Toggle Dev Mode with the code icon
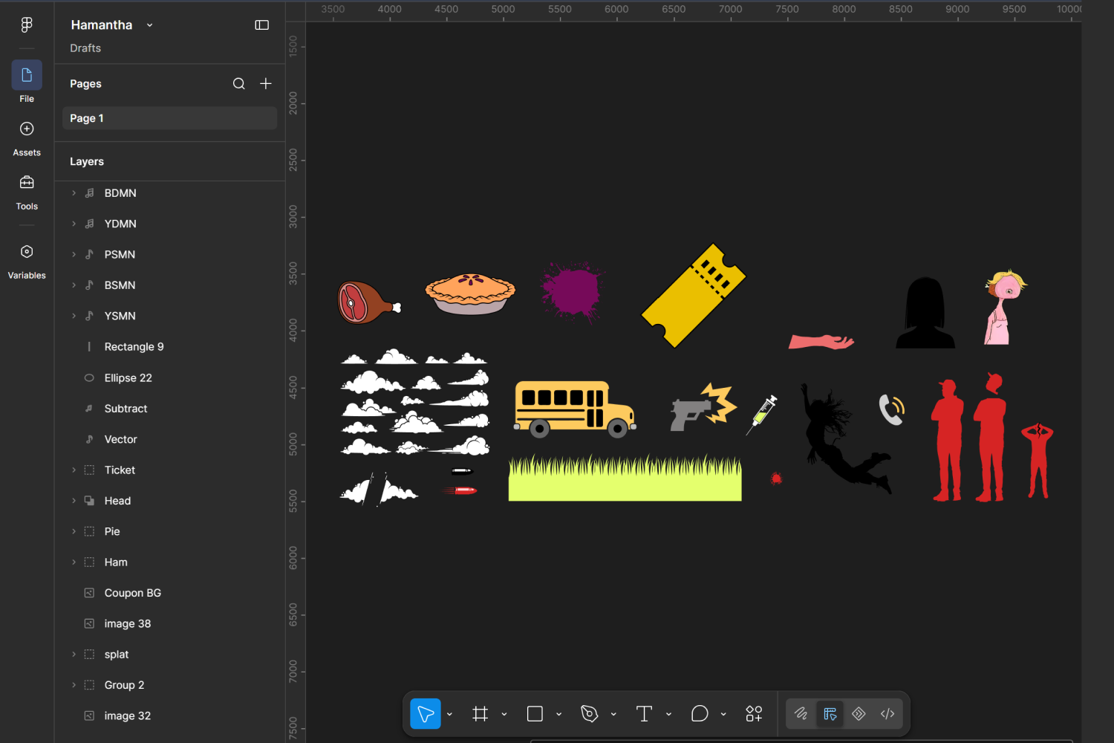 point(887,714)
